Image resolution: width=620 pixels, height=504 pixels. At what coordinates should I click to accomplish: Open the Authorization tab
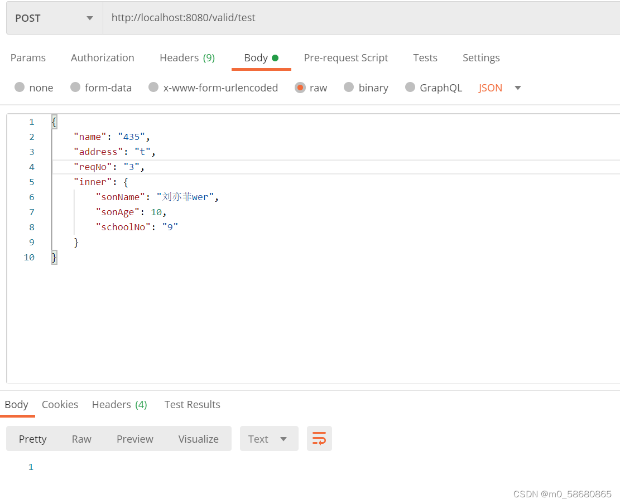click(x=103, y=57)
